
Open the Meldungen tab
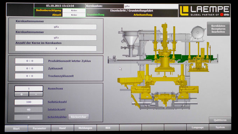point(85,128)
